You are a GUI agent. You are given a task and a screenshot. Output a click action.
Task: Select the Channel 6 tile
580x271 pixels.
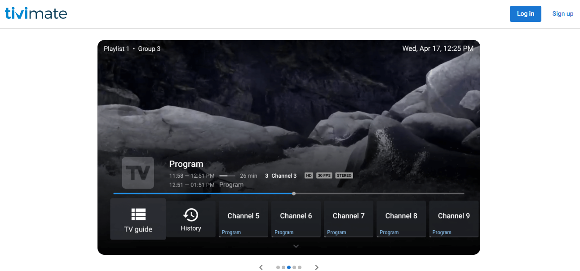[296, 219]
